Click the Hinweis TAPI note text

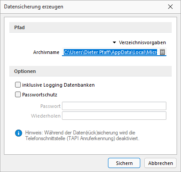click(82, 136)
